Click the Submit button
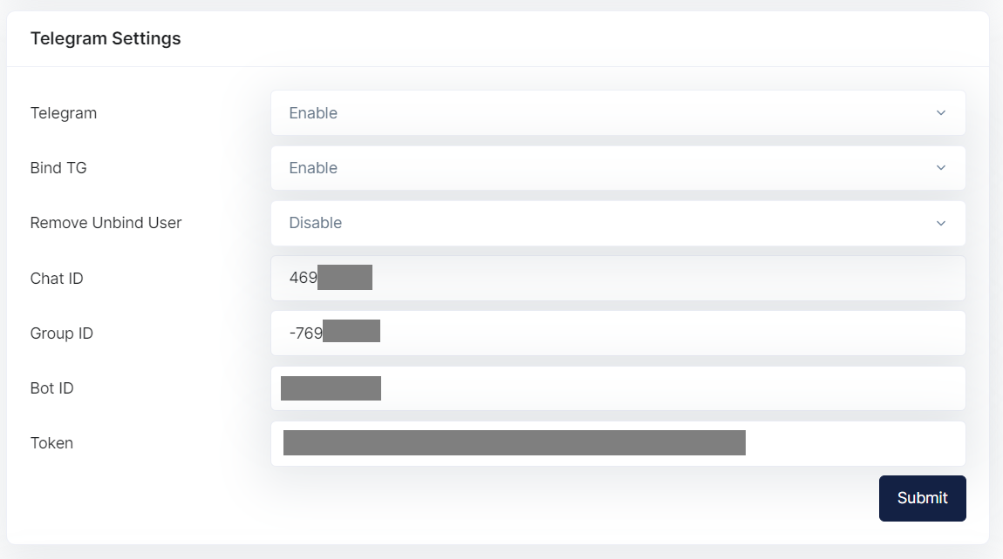Image resolution: width=1003 pixels, height=559 pixels. 922,498
